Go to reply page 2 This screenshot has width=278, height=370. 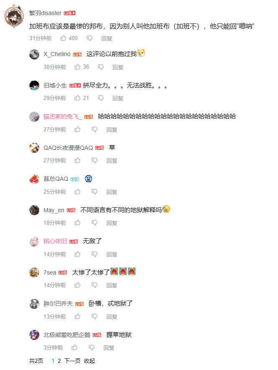click(x=59, y=361)
